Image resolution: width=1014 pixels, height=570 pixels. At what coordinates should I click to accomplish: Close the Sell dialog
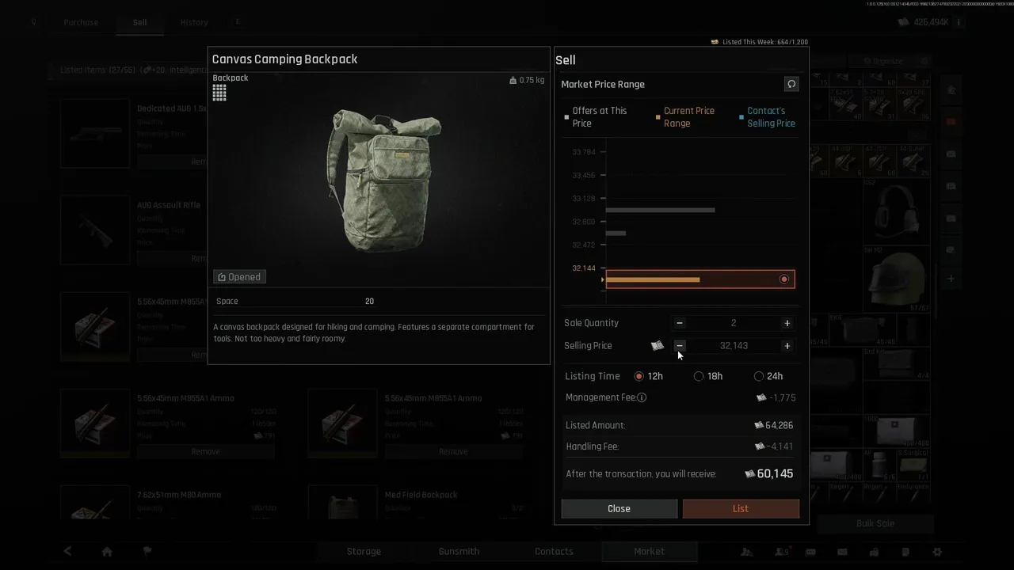tap(619, 508)
